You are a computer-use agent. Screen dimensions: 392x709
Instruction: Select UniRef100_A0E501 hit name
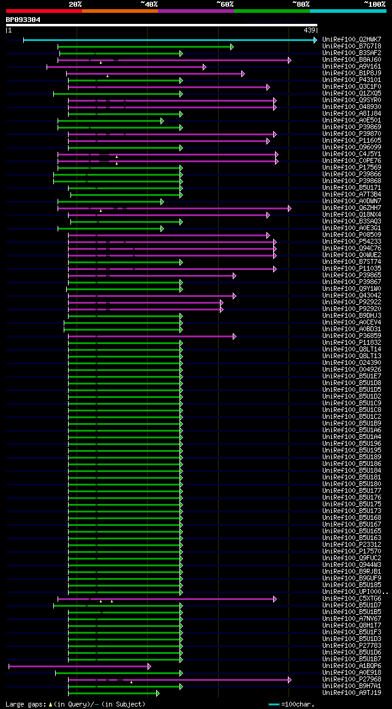[x=352, y=120]
